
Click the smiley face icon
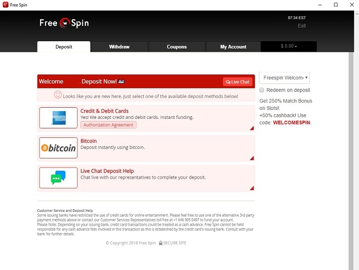click(58, 95)
